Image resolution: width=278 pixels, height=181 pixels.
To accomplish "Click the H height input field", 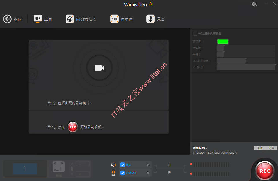I will 83,174.
